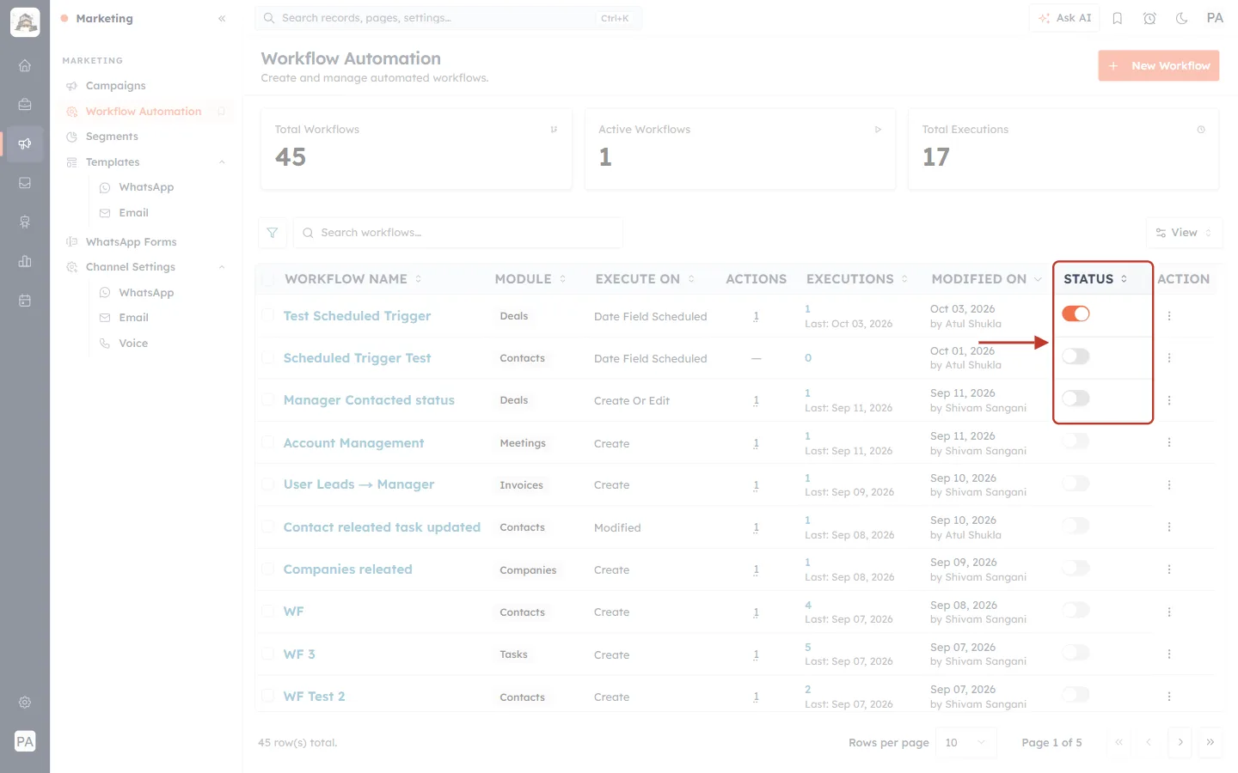Enable the Manager Contacted status toggle

click(x=1076, y=398)
